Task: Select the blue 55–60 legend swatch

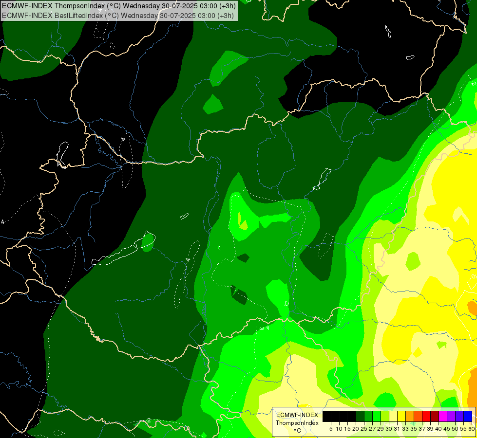Action: tap(468, 416)
